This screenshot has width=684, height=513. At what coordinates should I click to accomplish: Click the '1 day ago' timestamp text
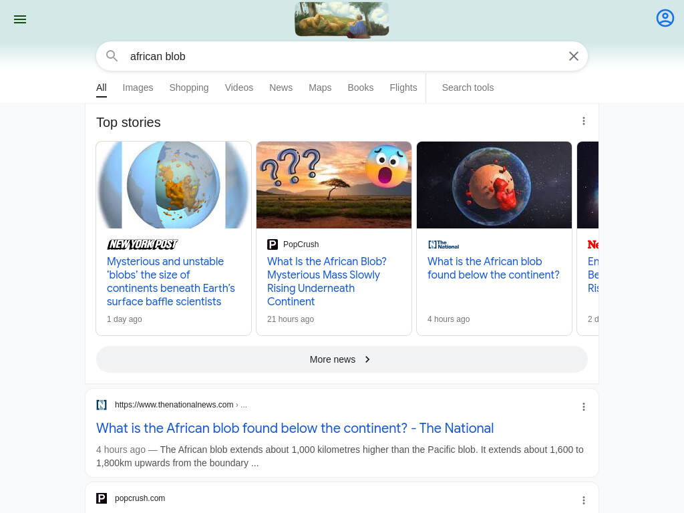tap(124, 319)
